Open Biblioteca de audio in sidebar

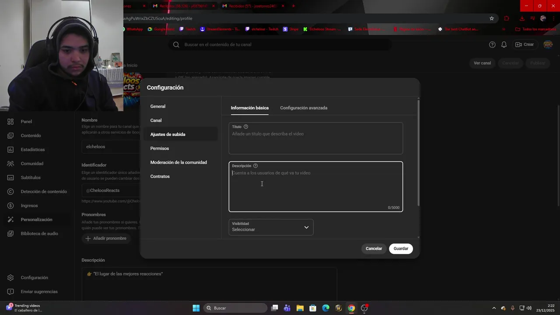[x=39, y=234]
